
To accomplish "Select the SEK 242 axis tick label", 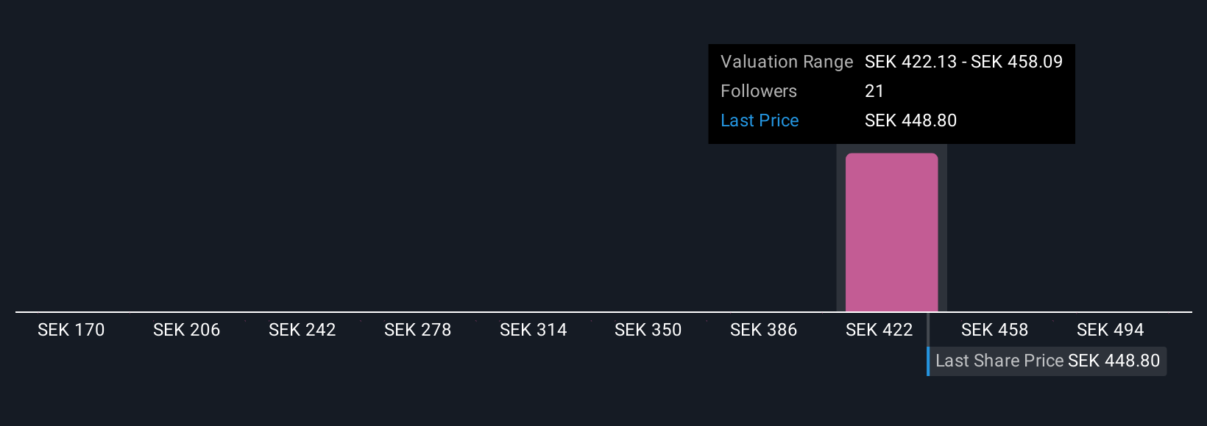I will coord(302,330).
